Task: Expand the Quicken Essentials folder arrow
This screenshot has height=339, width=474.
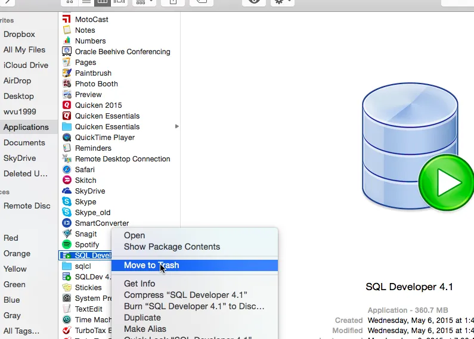Action: [x=177, y=126]
